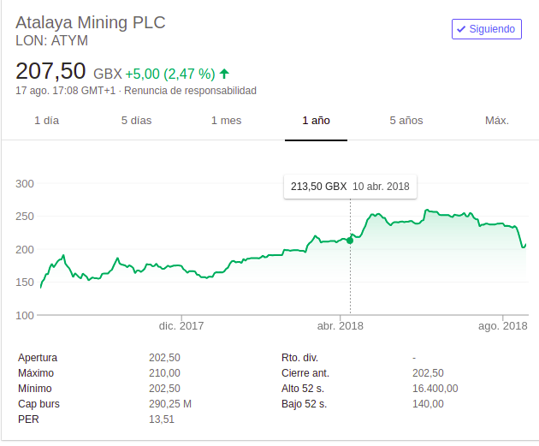
Task: Click the green up arrow icon
Action: [x=224, y=74]
